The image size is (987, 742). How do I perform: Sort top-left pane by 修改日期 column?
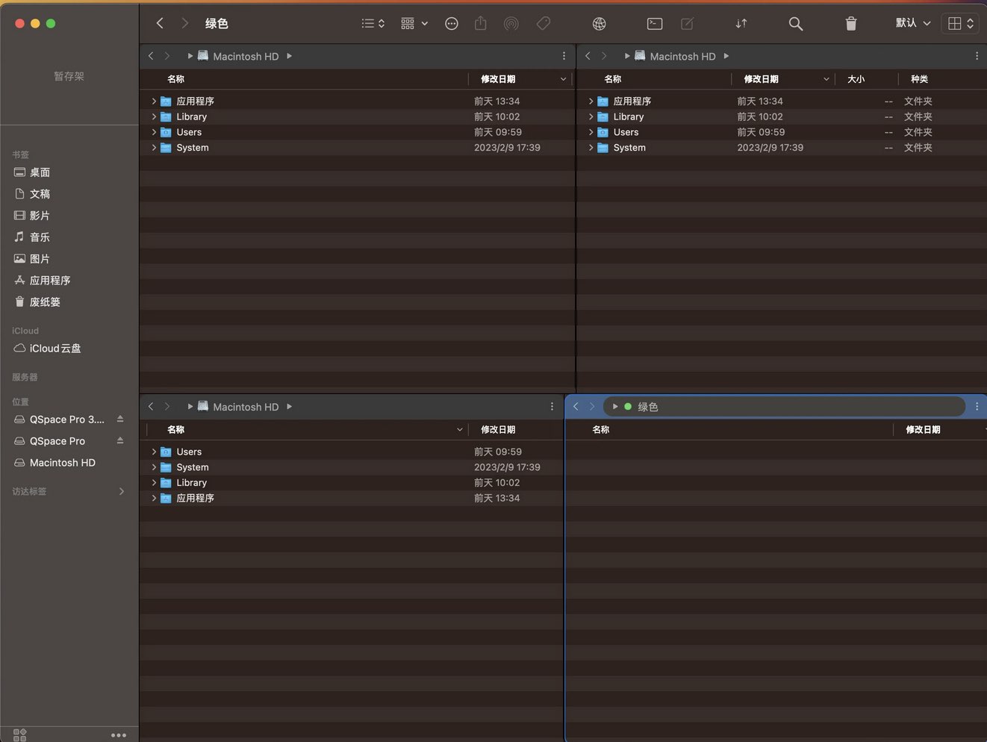click(x=519, y=78)
